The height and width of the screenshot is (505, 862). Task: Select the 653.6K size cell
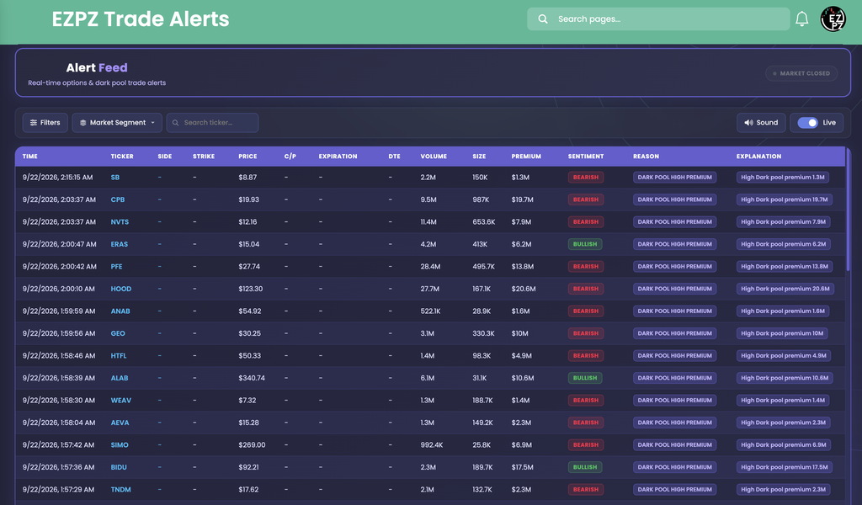pyautogui.click(x=484, y=222)
